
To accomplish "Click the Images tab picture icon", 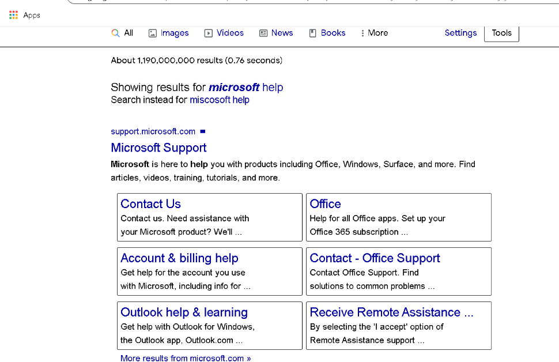I will click(x=153, y=33).
